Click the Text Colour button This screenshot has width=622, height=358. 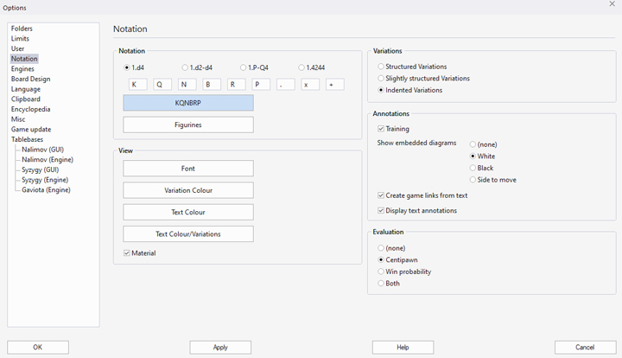(188, 212)
